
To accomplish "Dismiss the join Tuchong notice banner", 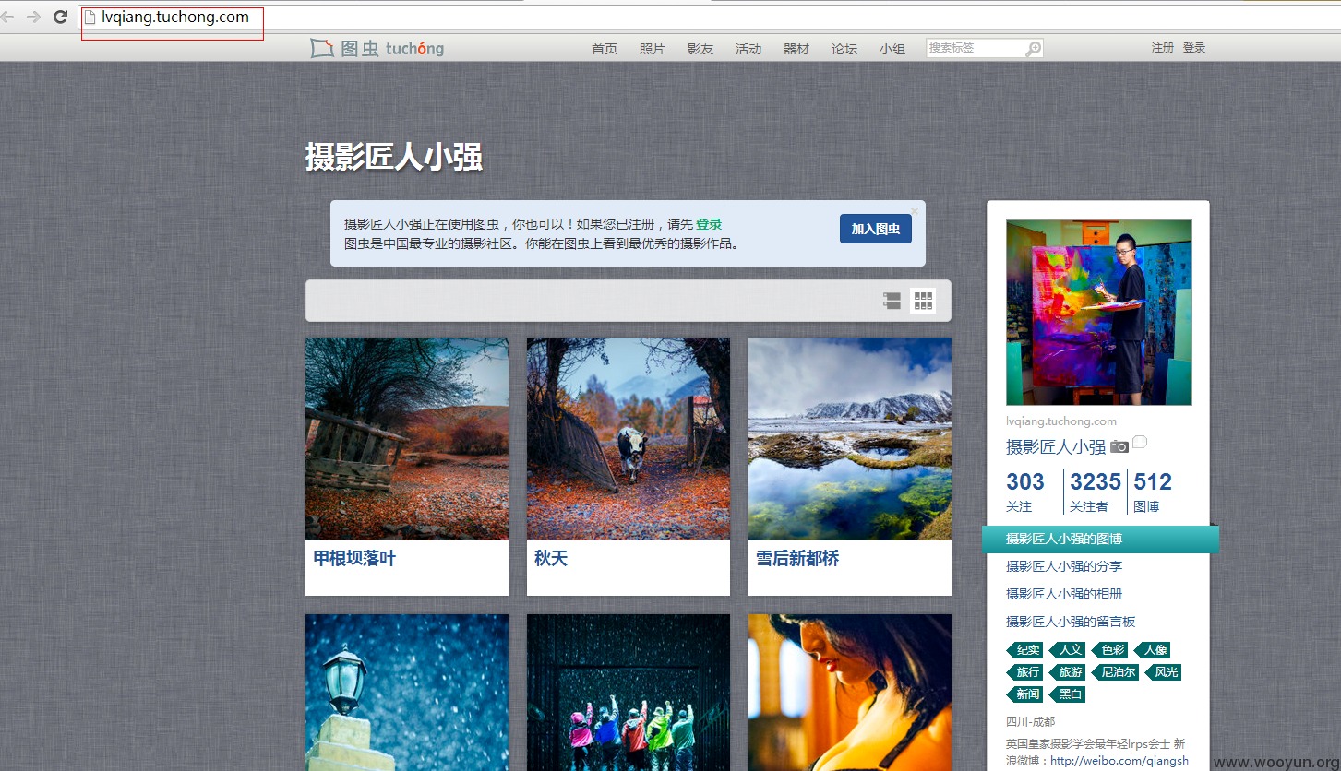I will 915,211.
